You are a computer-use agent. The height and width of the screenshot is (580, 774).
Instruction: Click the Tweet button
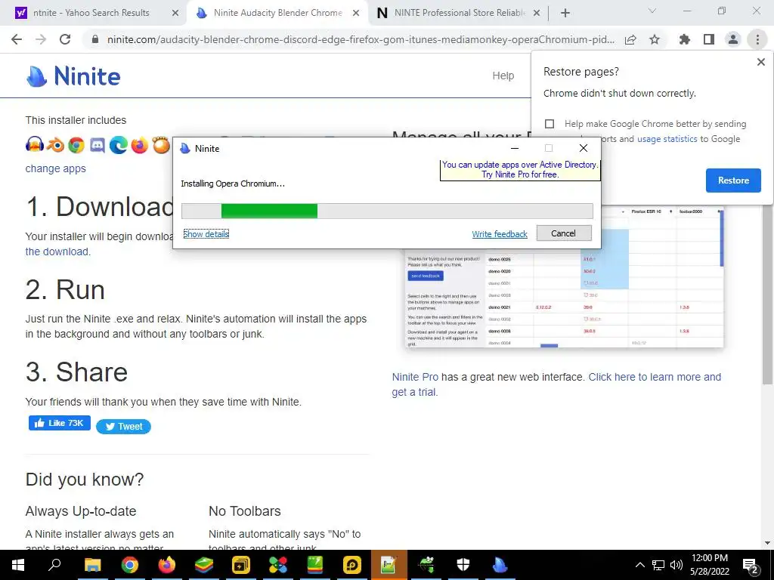point(123,427)
